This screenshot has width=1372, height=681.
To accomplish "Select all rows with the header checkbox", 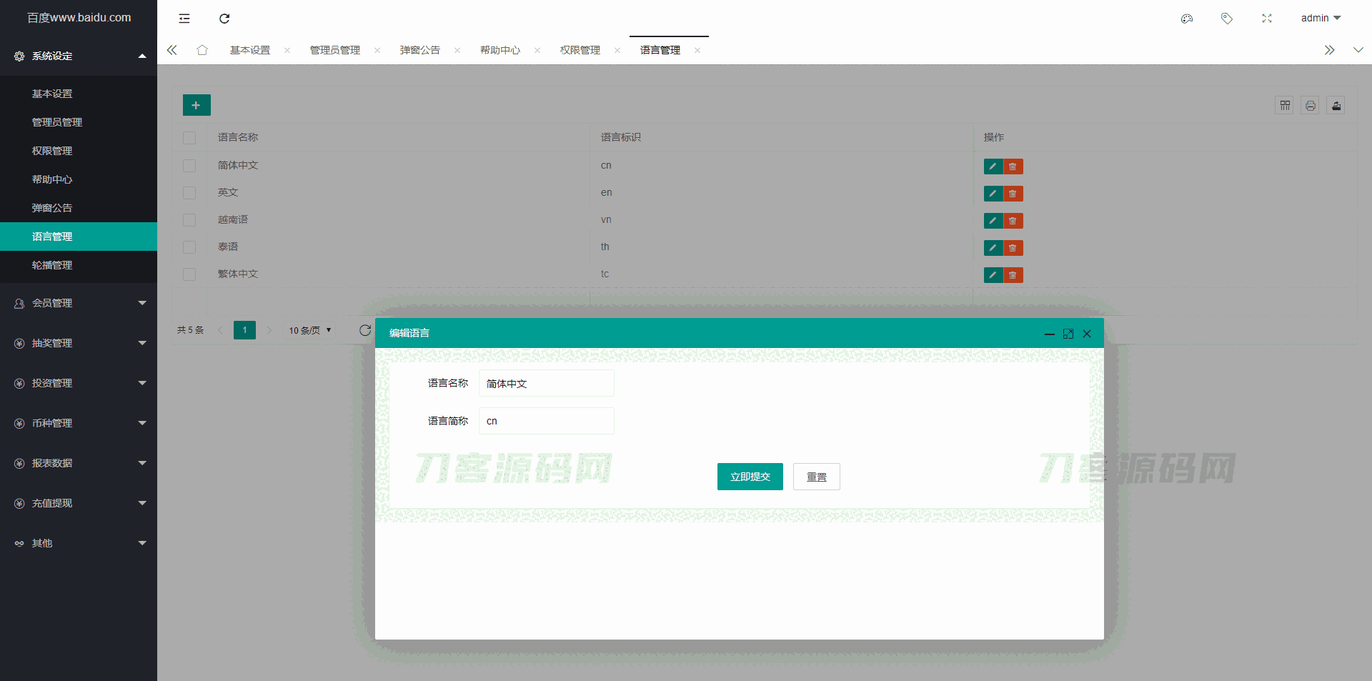I will 189,138.
